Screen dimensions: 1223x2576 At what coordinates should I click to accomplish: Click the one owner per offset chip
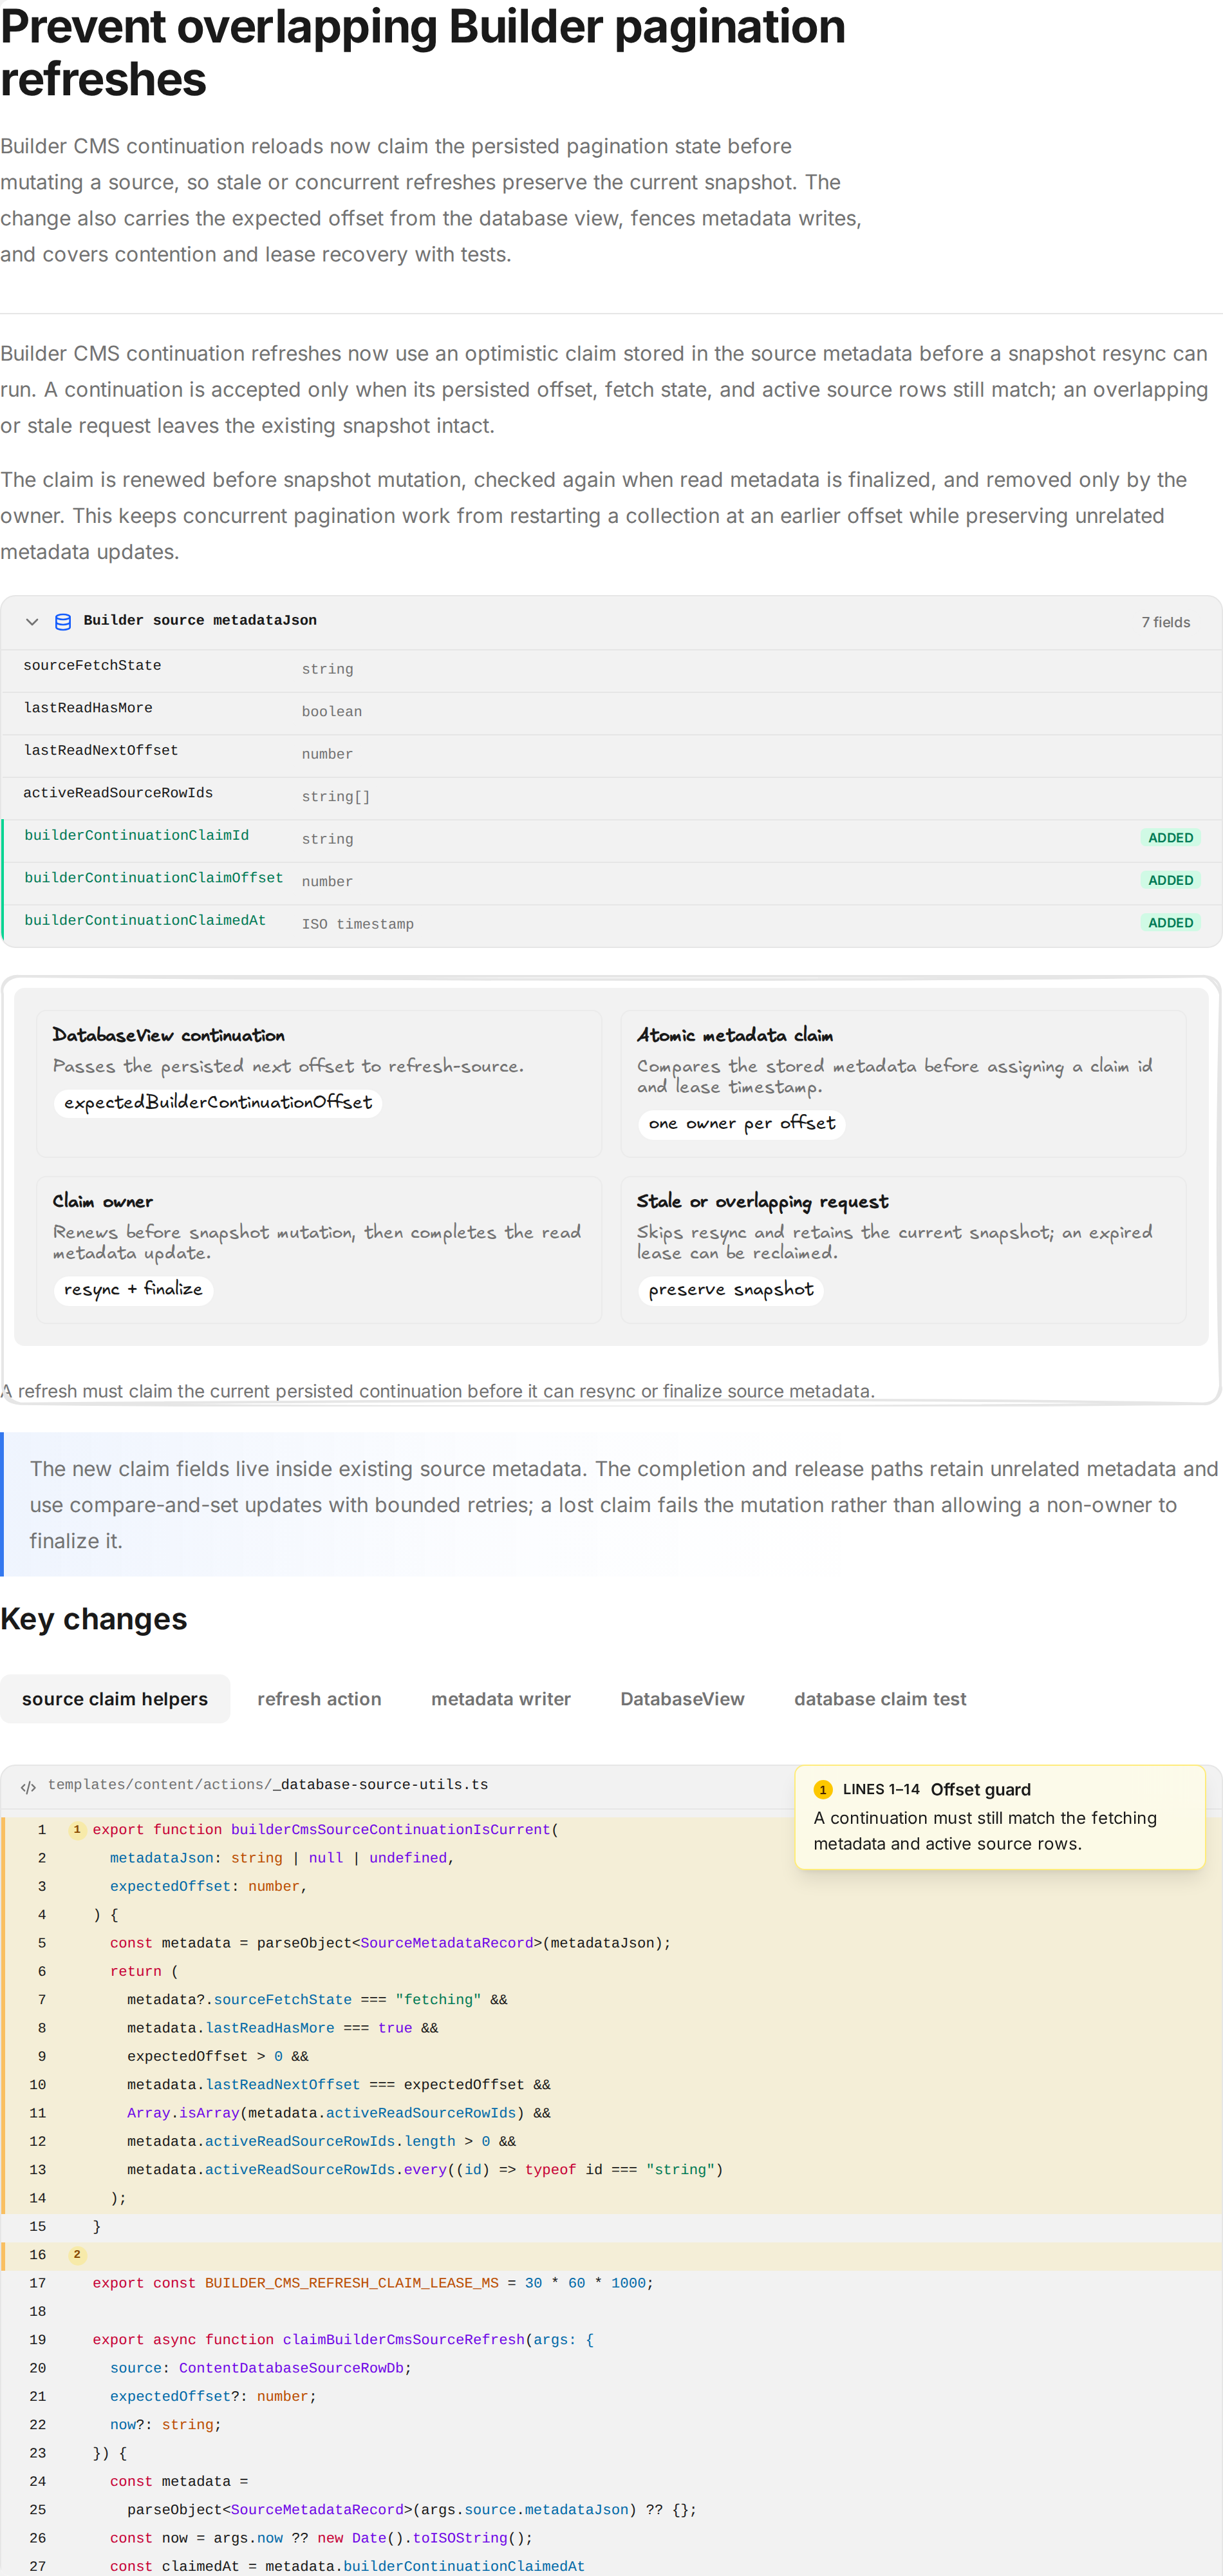(x=742, y=1123)
